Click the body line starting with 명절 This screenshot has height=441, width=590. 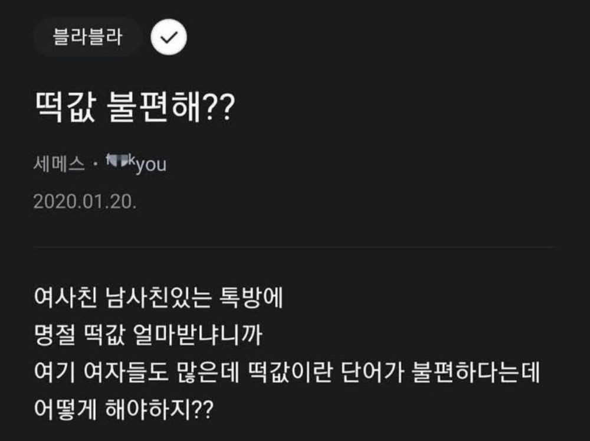click(x=147, y=337)
